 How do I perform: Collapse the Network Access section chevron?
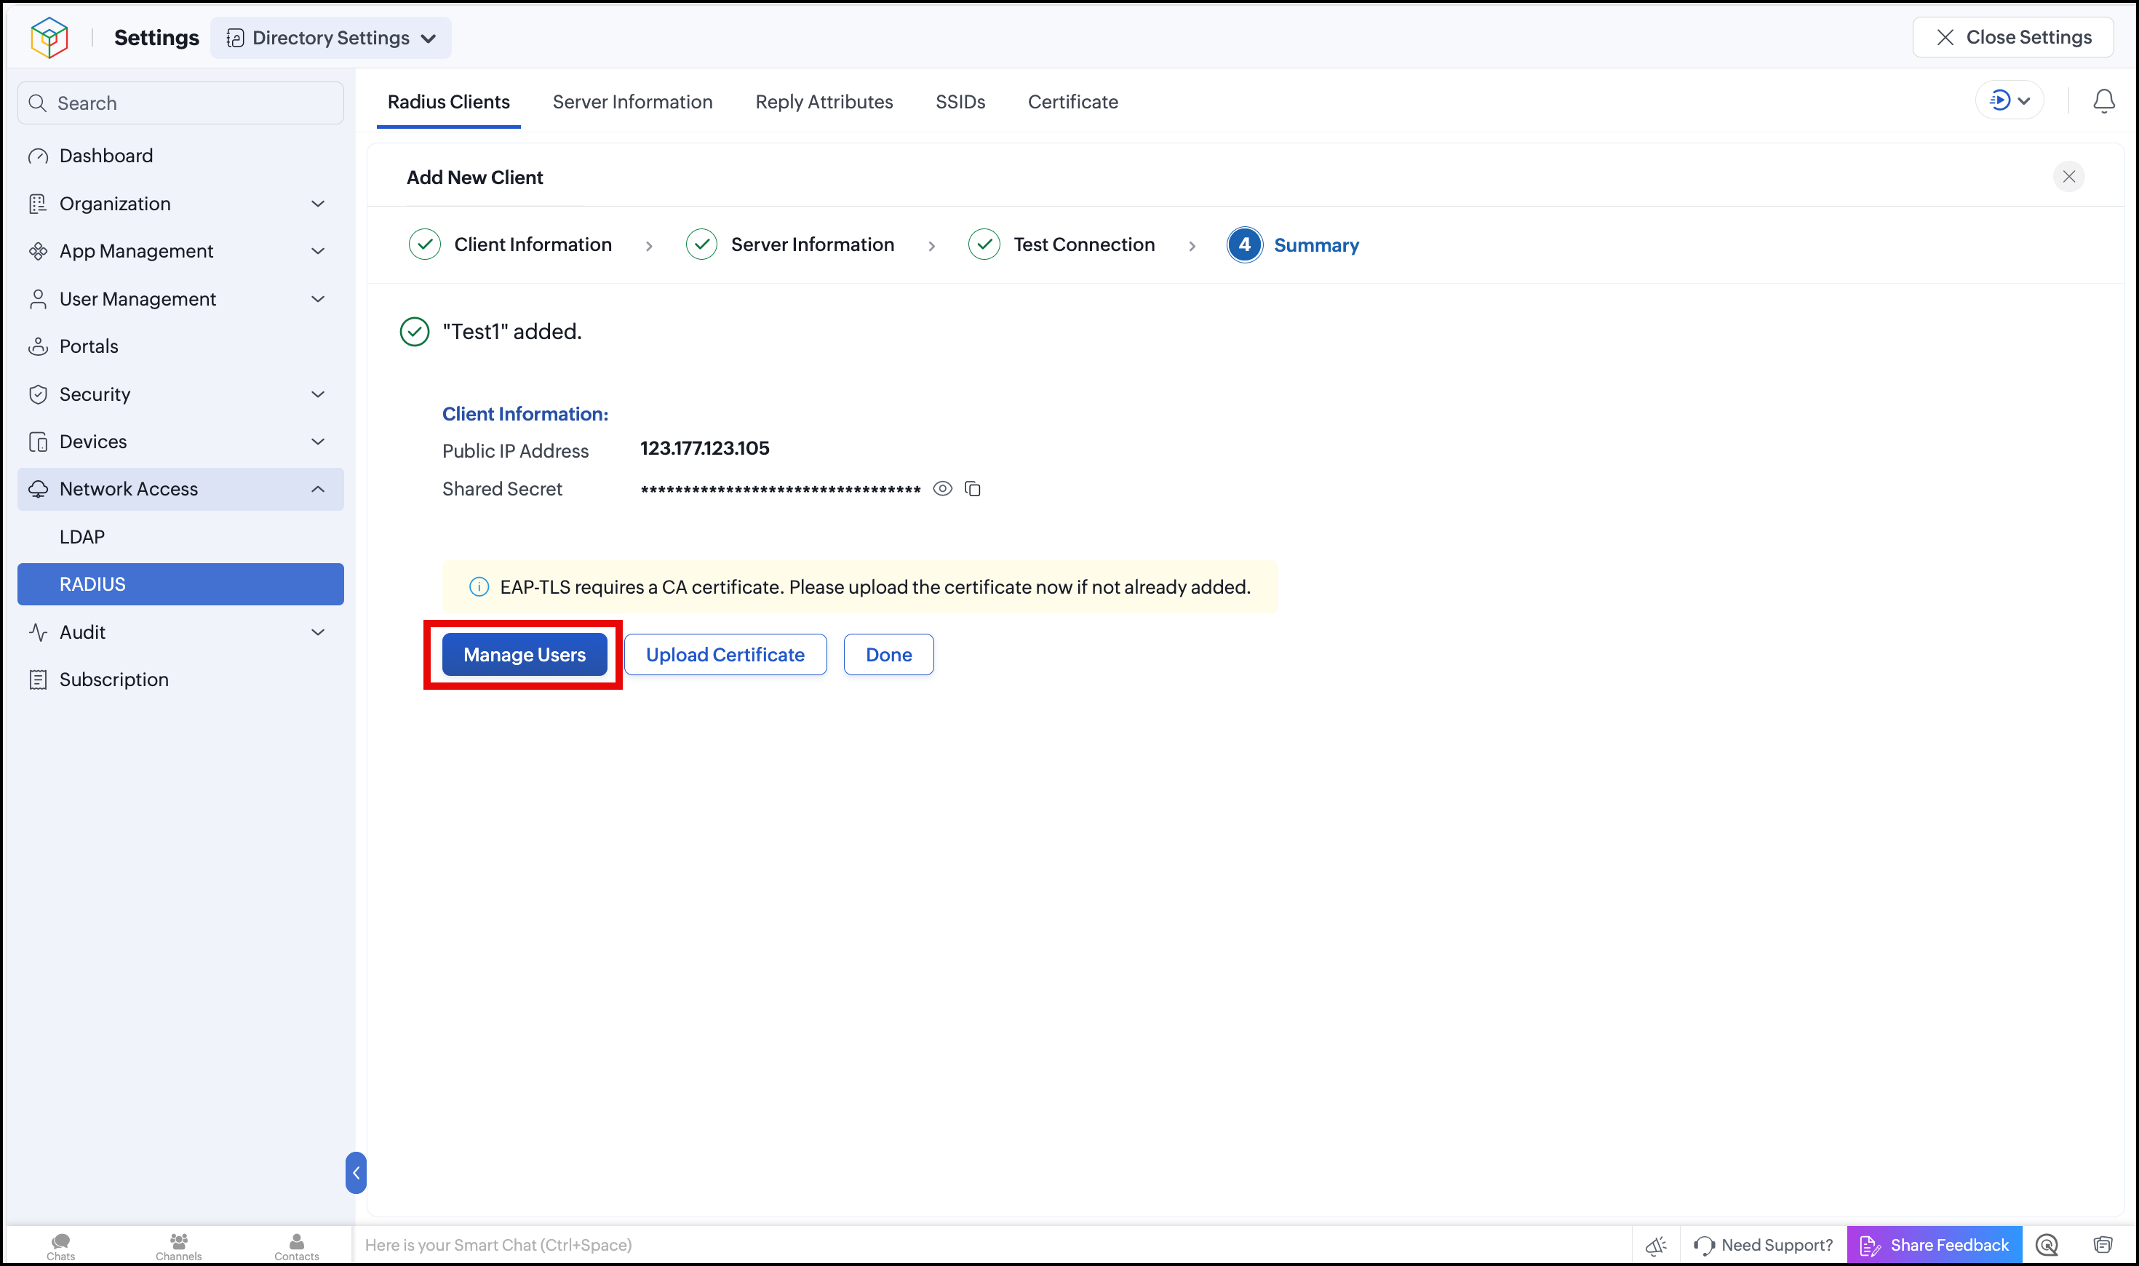tap(318, 489)
